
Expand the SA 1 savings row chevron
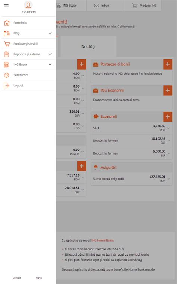click(169, 128)
